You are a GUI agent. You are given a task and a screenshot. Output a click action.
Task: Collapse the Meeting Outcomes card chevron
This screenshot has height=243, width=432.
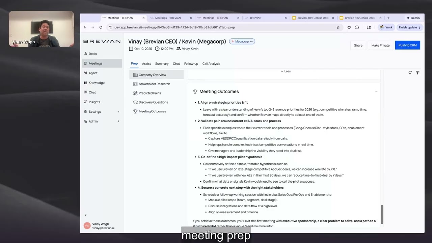pyautogui.click(x=376, y=91)
